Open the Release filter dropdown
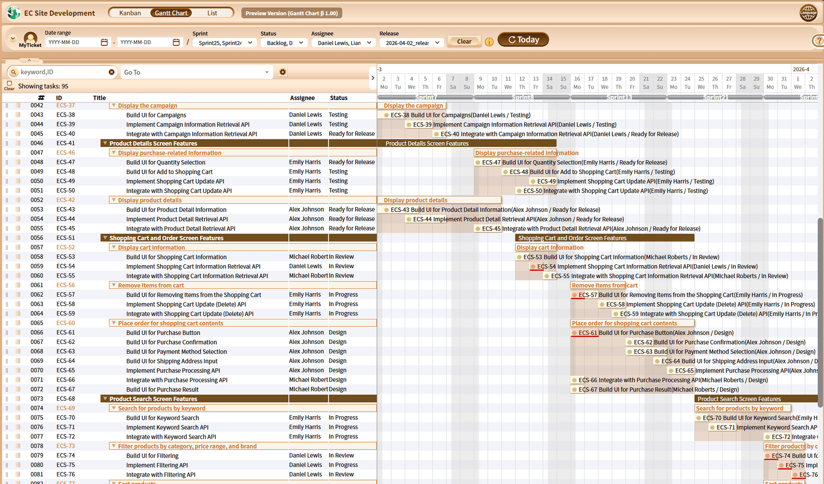Viewport: 824px width, 484px height. 412,43
